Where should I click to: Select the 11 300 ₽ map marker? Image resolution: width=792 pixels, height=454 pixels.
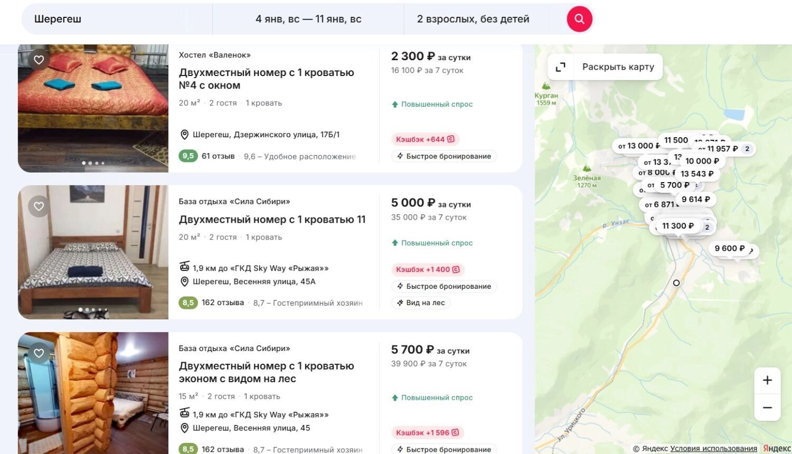(677, 226)
